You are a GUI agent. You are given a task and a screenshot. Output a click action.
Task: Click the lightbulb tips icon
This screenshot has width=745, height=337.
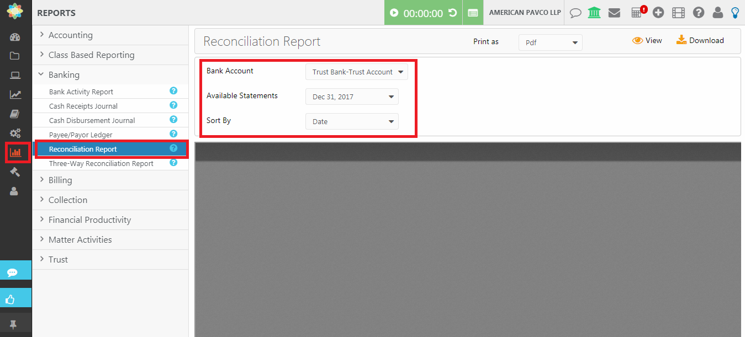(x=735, y=13)
